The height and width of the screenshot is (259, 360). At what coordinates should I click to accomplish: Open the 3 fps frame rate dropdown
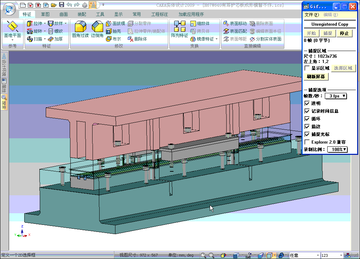pyautogui.click(x=336, y=96)
